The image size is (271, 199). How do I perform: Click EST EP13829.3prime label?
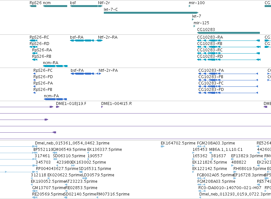click(x=247, y=156)
